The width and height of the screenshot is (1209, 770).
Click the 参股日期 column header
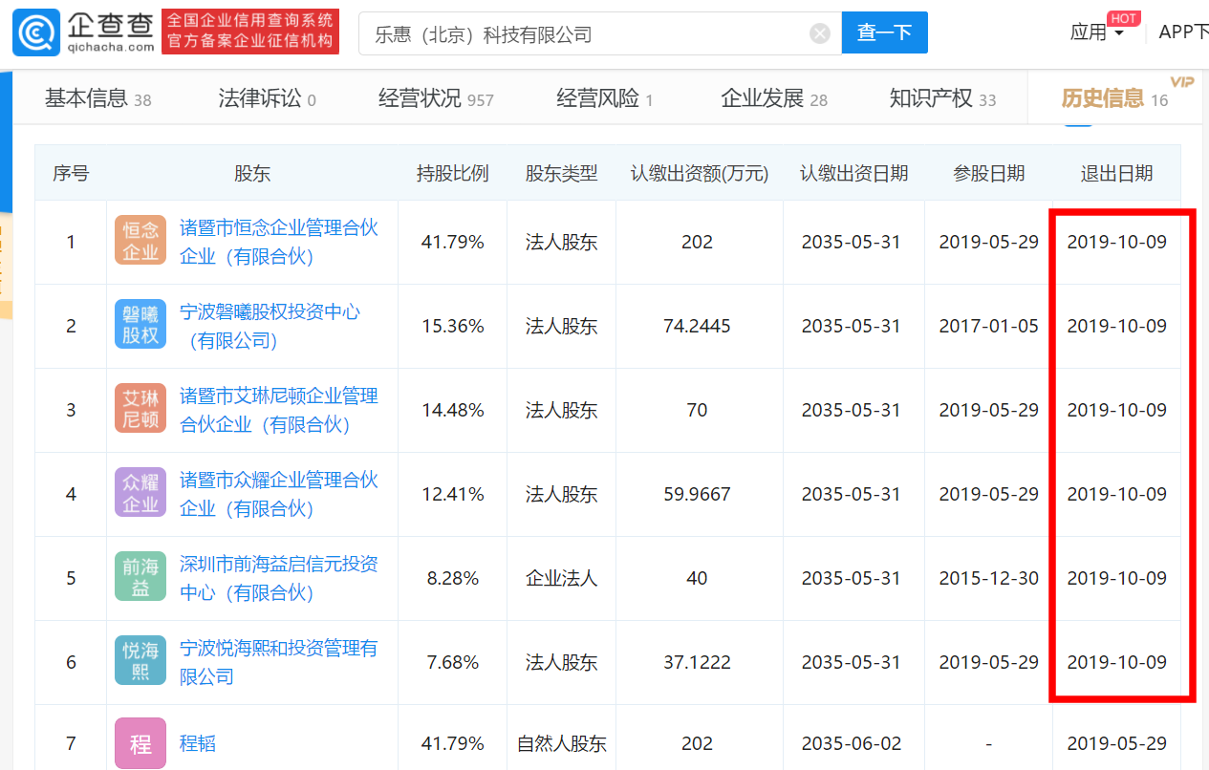pos(988,173)
